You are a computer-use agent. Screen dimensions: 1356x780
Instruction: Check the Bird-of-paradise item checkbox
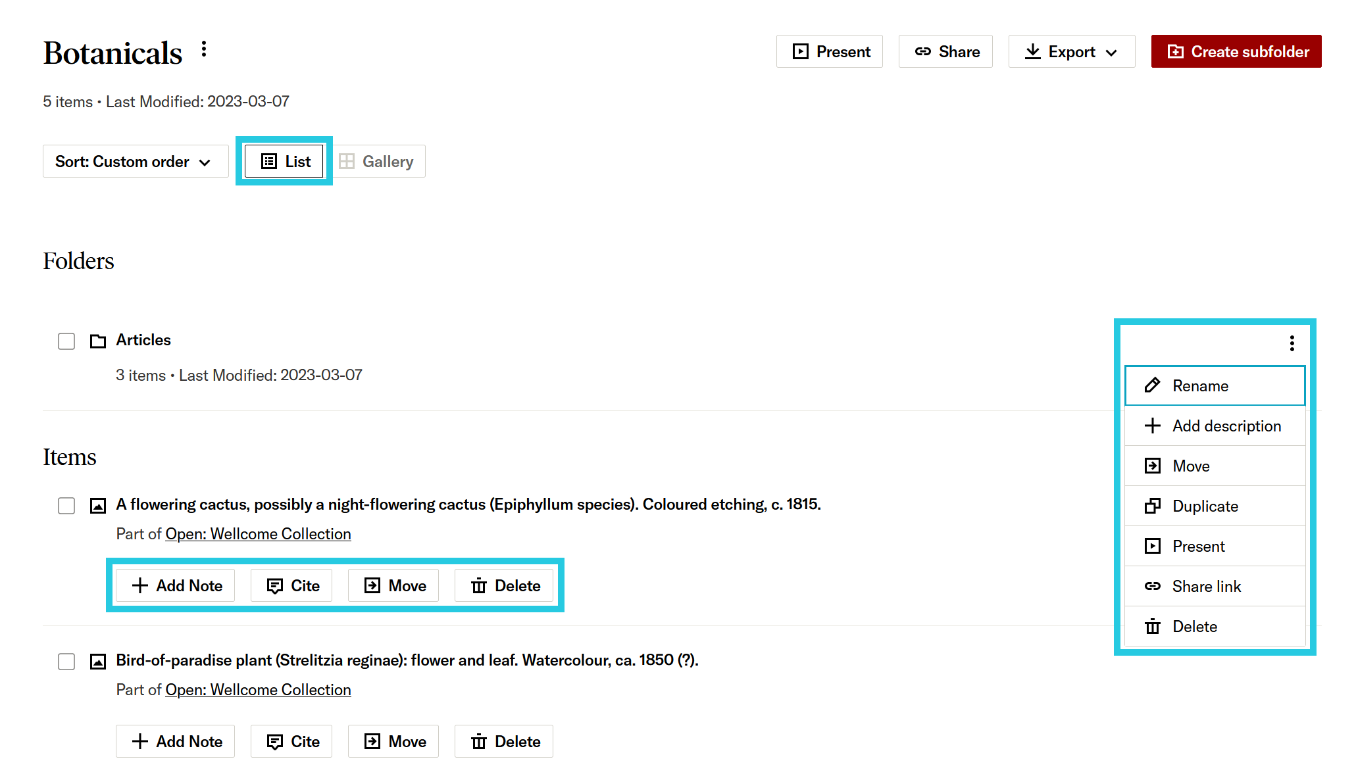tap(66, 662)
